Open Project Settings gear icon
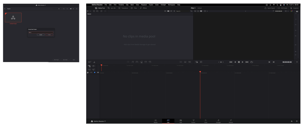 click(297, 121)
